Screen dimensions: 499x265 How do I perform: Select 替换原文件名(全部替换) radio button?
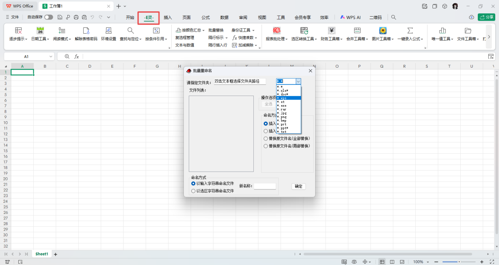point(266,139)
